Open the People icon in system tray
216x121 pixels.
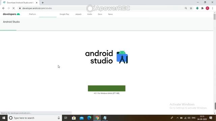pos(172,118)
